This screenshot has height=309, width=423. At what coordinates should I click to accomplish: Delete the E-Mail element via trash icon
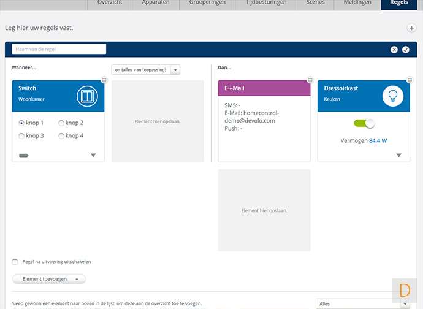(x=310, y=80)
